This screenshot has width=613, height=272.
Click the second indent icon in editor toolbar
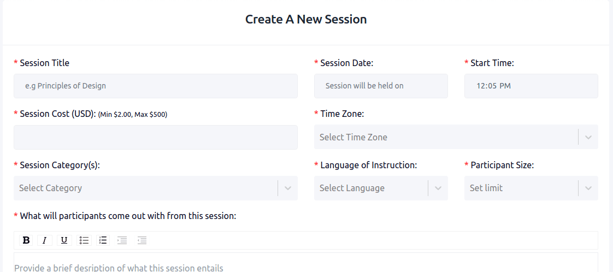point(142,240)
